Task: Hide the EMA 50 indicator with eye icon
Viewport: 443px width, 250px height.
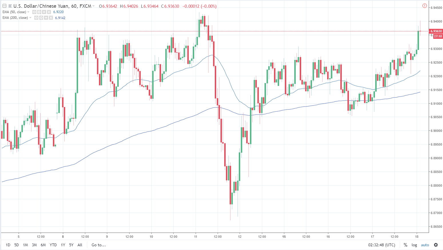Action: 34,12
